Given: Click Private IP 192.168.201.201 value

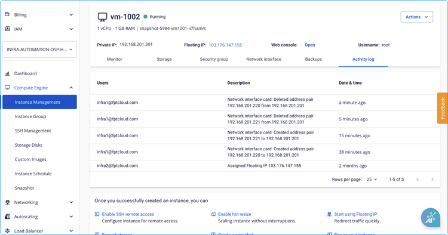Looking at the screenshot, I should point(136,45).
